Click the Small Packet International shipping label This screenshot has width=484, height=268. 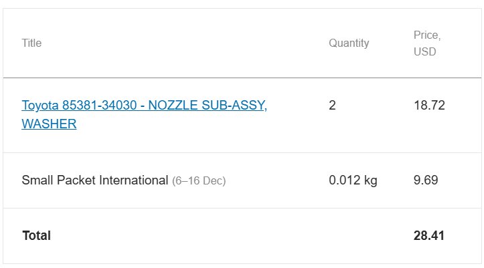[x=95, y=180]
